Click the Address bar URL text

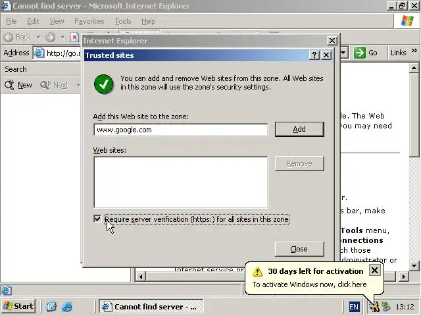coord(63,53)
